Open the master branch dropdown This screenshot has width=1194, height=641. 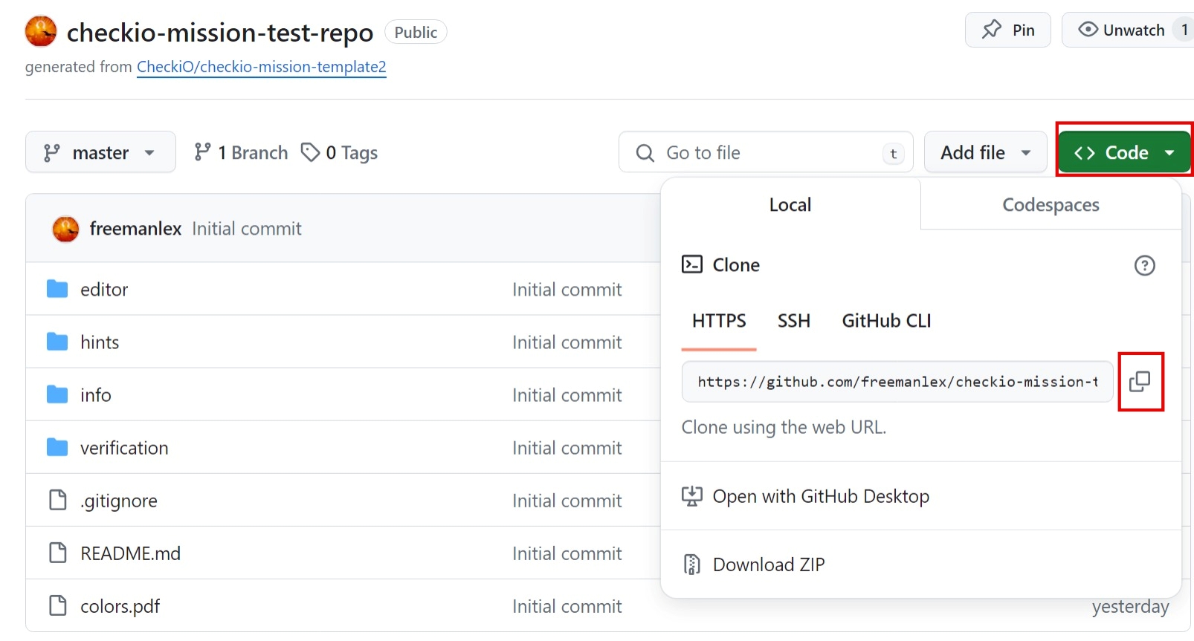100,152
